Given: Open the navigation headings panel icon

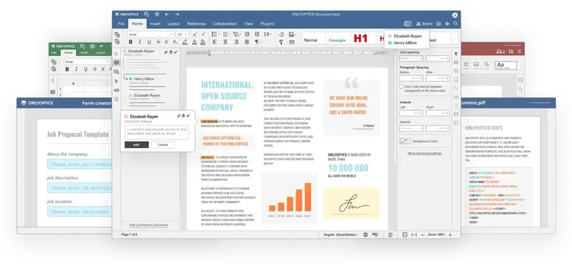Looking at the screenshot, I should coord(116,81).
